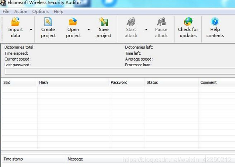Click the Average speed label

[139, 59]
